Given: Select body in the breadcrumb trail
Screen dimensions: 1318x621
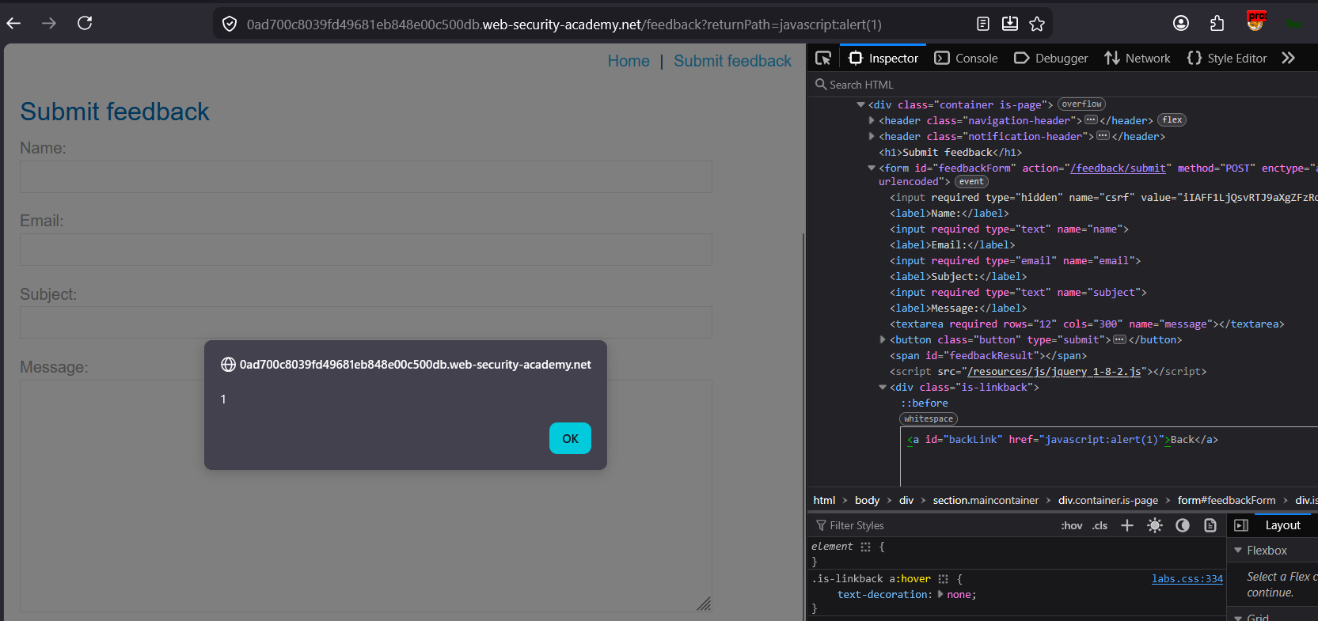Looking at the screenshot, I should (x=867, y=500).
